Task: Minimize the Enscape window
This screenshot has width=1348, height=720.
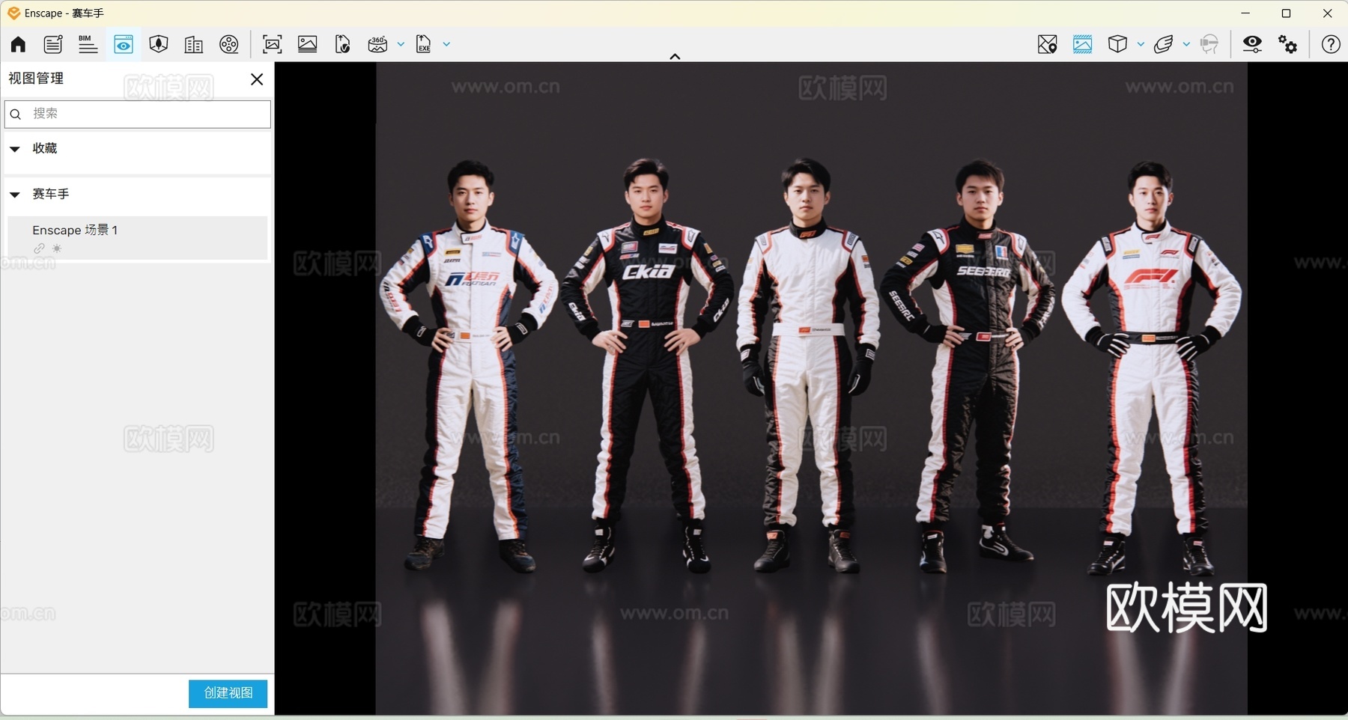Action: pos(1245,13)
